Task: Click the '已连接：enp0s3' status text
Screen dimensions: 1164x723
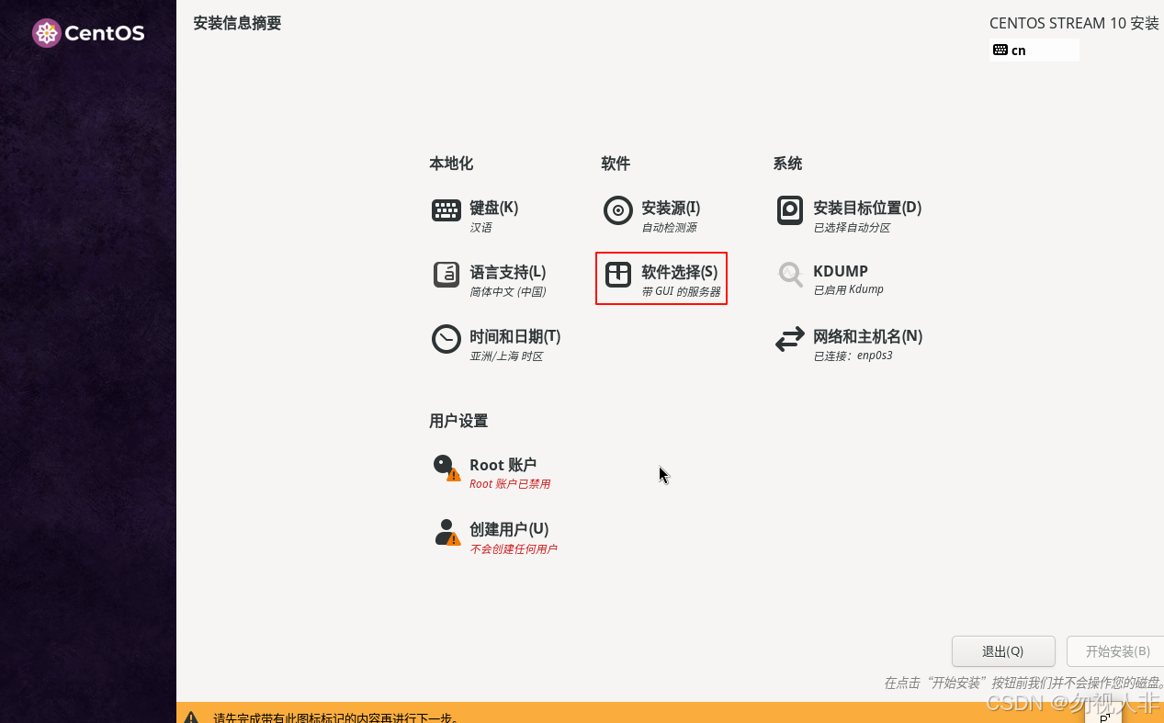Action: click(853, 356)
